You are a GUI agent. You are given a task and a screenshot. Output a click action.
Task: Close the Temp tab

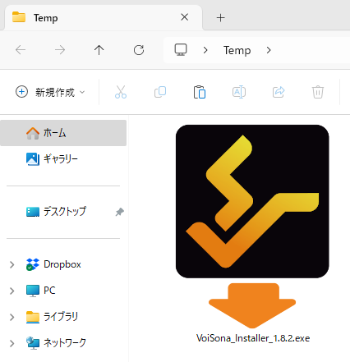[x=185, y=17]
